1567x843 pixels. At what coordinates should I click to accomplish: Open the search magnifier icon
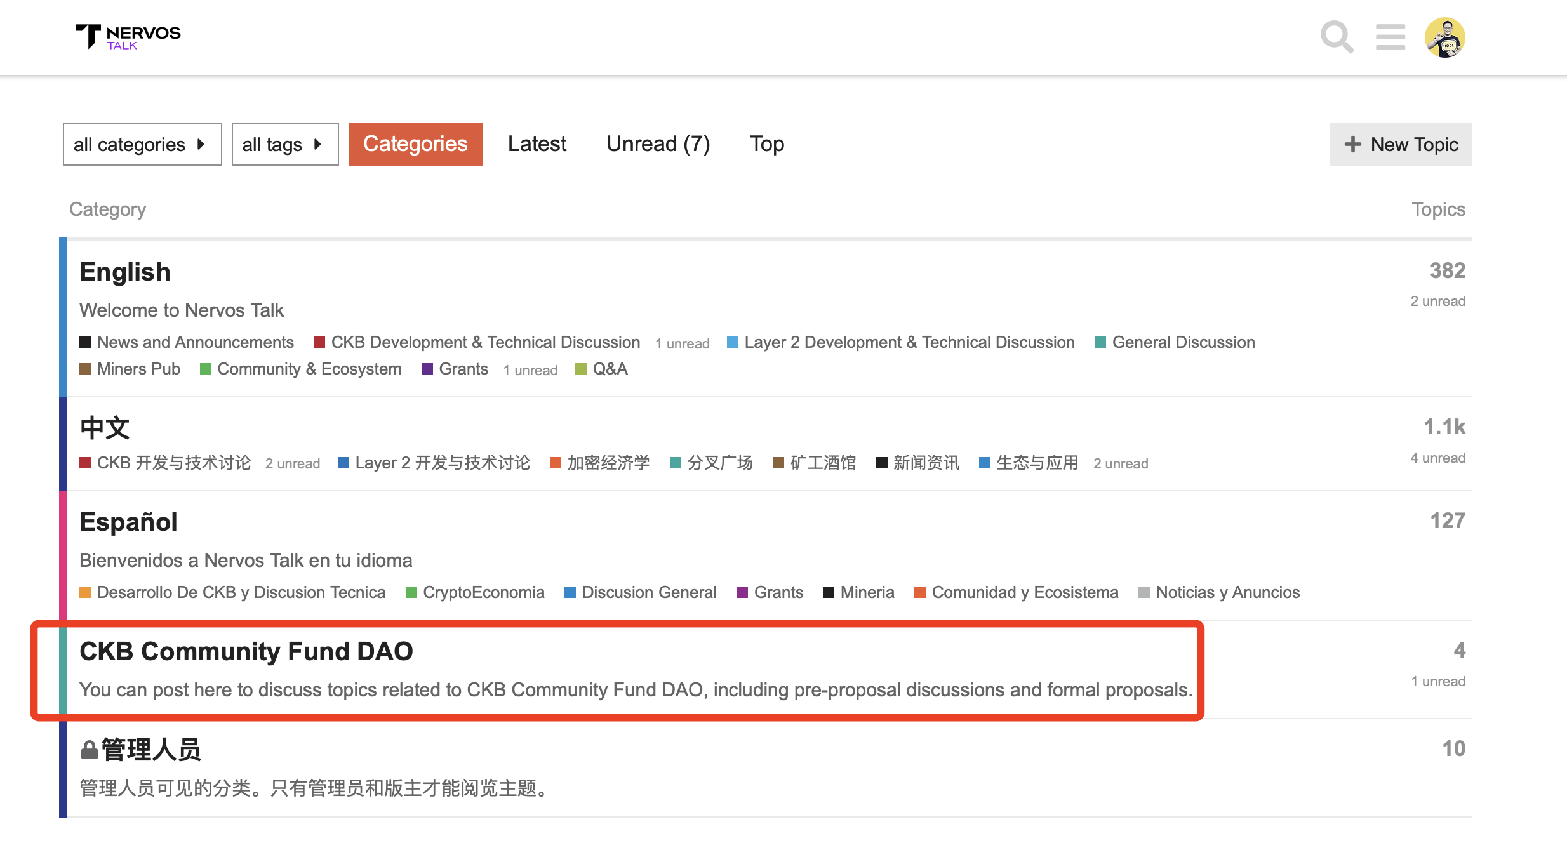1337,37
